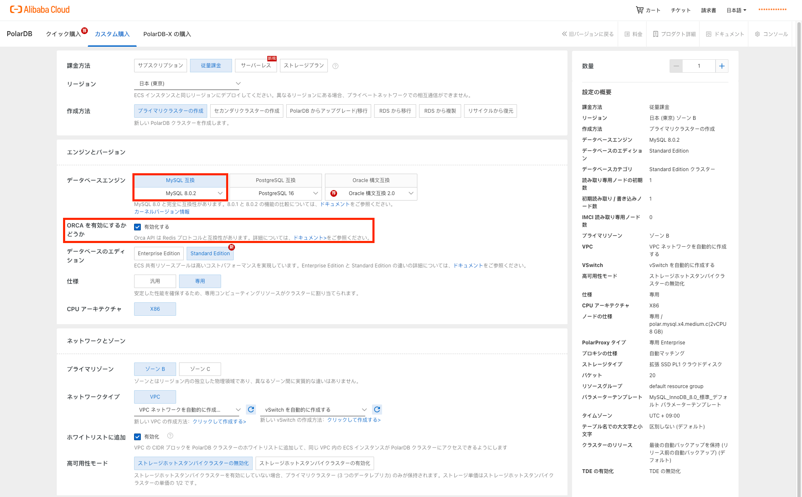Select 汎用 specification
The width and height of the screenshot is (802, 497).
(155, 281)
